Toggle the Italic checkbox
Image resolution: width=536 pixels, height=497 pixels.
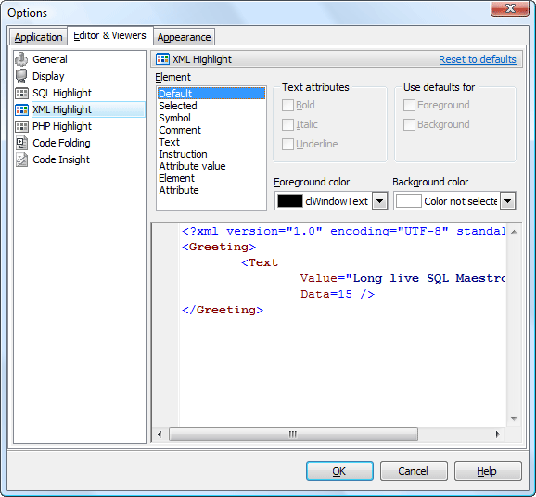(287, 124)
